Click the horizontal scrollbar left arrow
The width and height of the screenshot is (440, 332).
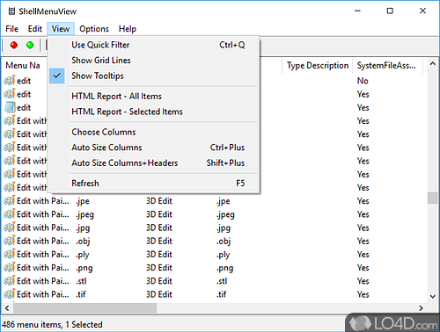click(7, 308)
